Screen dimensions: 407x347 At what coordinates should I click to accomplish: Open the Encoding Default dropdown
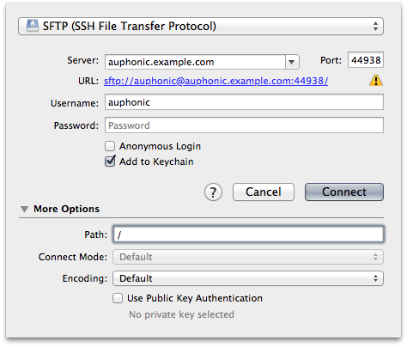248,278
